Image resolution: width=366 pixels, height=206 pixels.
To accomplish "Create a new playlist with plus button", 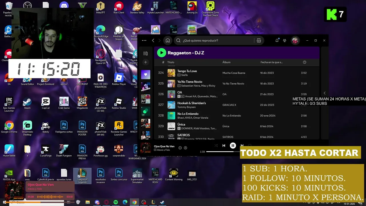I will tap(146, 62).
